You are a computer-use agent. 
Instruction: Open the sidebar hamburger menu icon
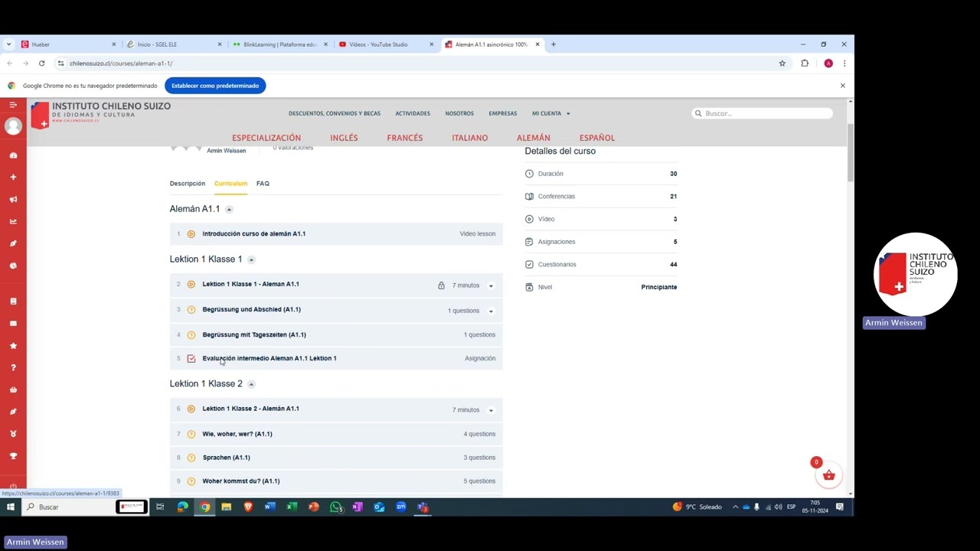[13, 104]
